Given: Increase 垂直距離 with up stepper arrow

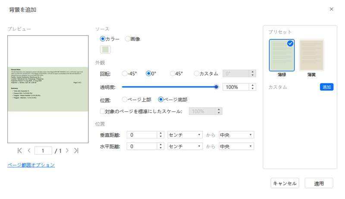Looking at the screenshot, I should click(x=160, y=133).
